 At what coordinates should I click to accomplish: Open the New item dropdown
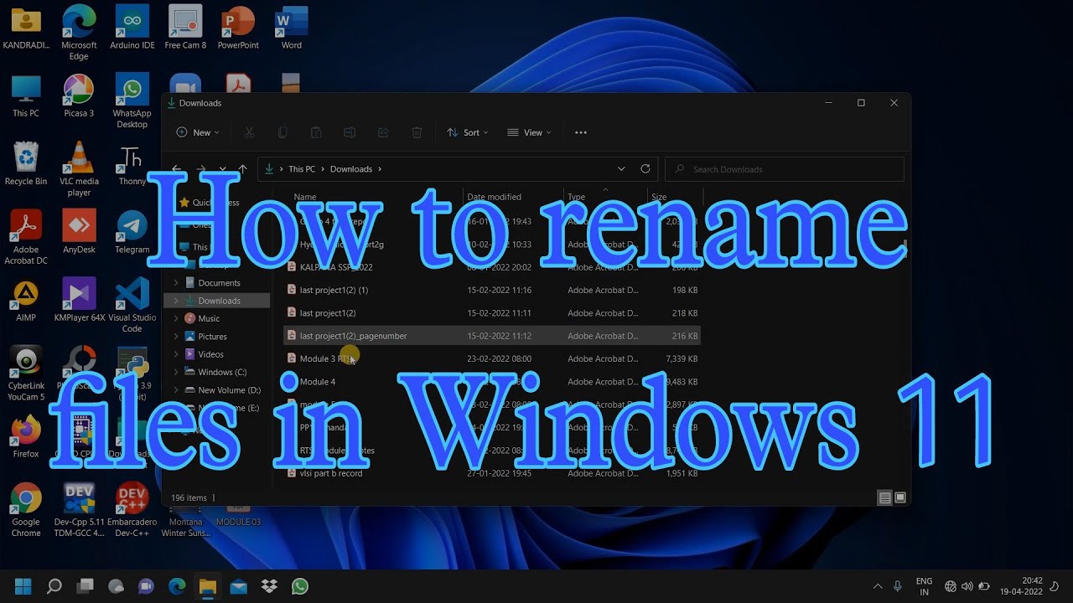(198, 132)
